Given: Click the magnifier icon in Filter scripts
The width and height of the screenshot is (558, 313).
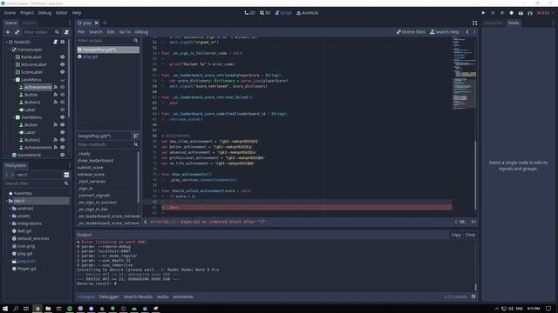Looking at the screenshot, I should (x=136, y=41).
